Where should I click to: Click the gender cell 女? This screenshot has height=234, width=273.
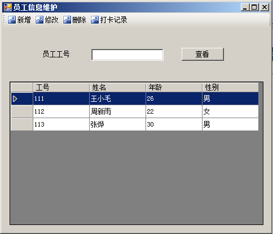point(230,111)
